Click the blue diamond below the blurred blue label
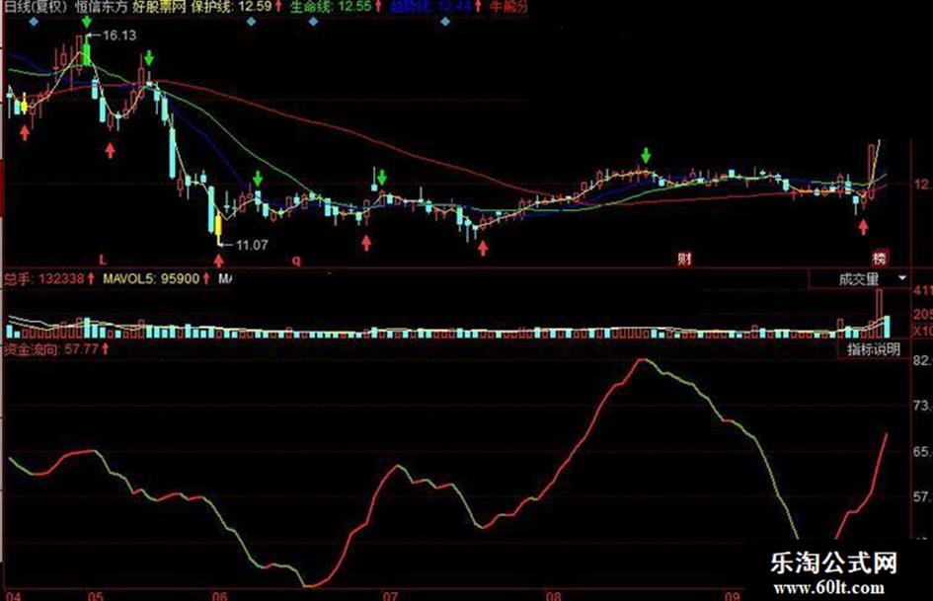This screenshot has height=601, width=933. [445, 22]
